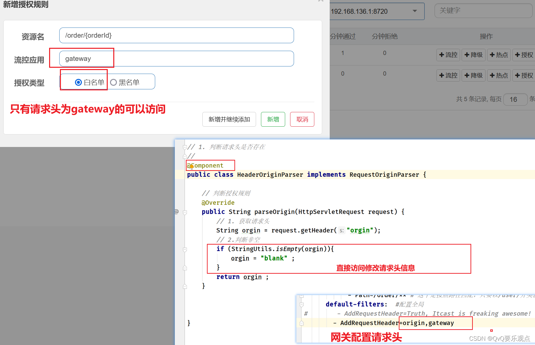The width and height of the screenshot is (535, 345).
Task: Click the "blank" string literal
Action: (x=274, y=258)
